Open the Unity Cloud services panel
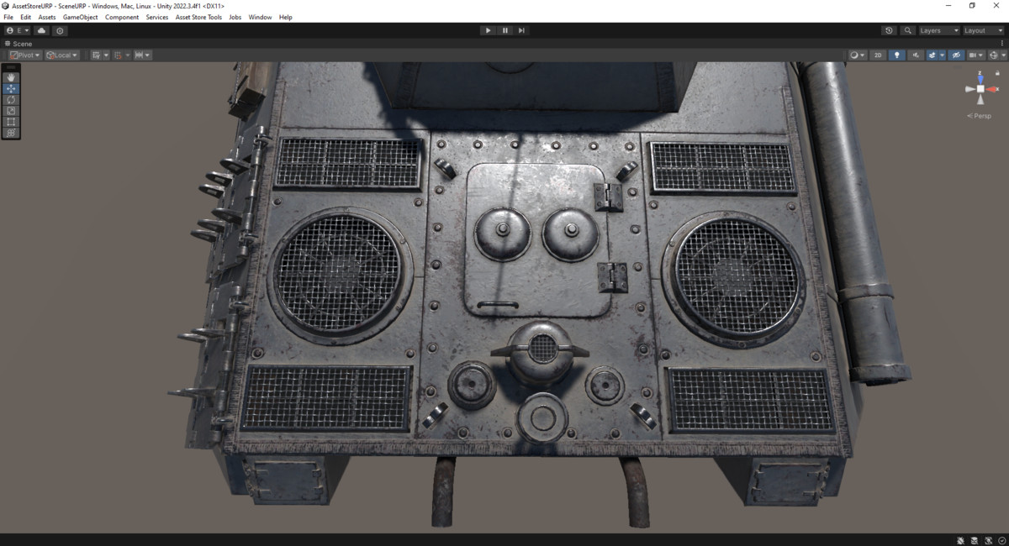Image resolution: width=1009 pixels, height=546 pixels. pos(40,30)
